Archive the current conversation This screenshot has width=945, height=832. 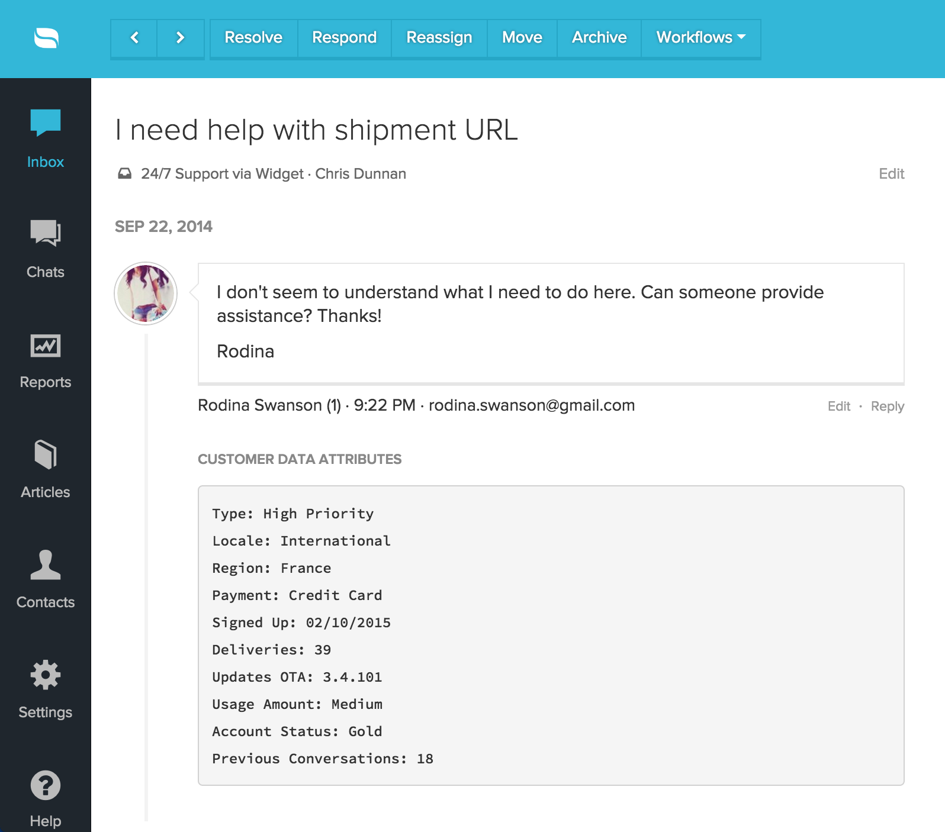pos(599,38)
